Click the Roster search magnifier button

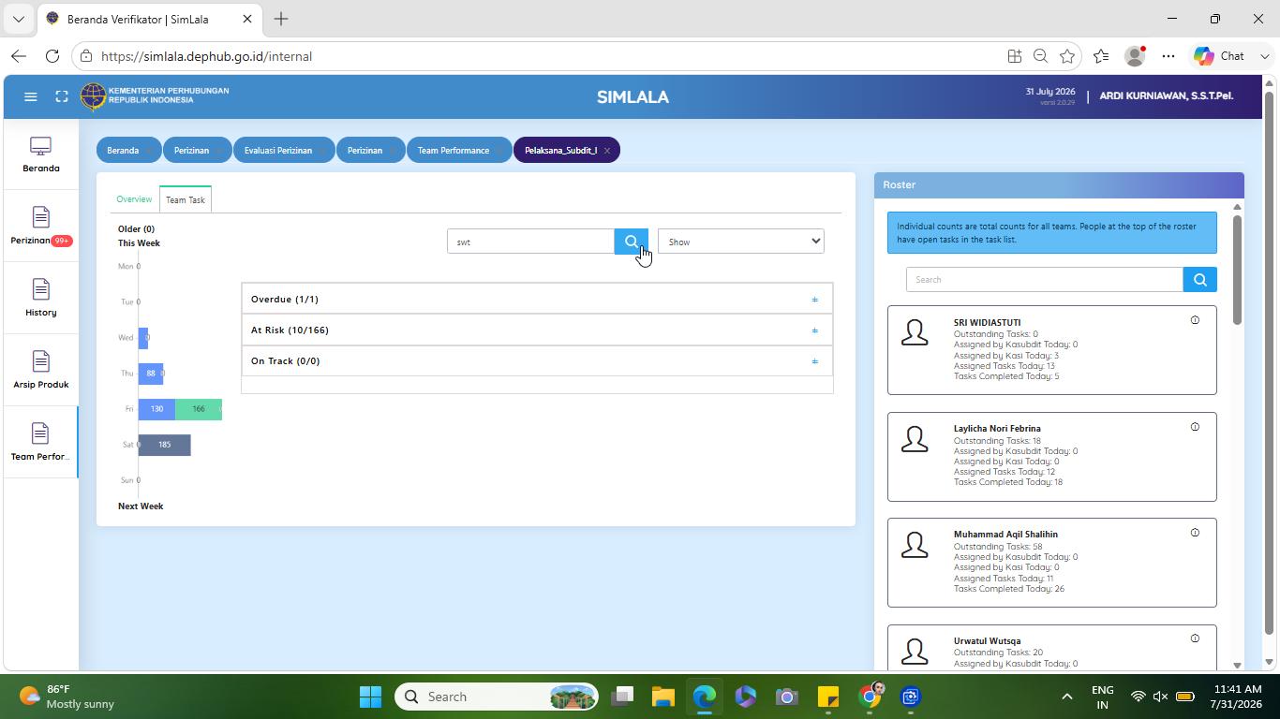click(x=1199, y=279)
